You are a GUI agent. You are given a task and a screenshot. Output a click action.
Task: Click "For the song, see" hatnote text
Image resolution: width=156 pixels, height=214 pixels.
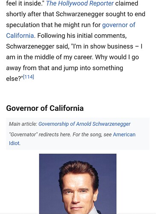(92, 134)
